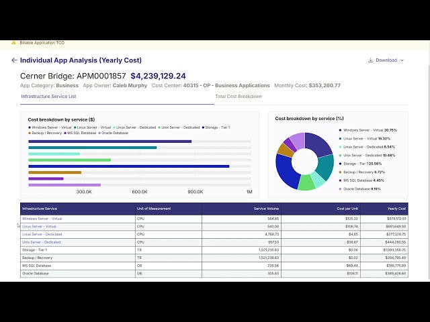Click the page's vertical scrollbar

[429, 172]
